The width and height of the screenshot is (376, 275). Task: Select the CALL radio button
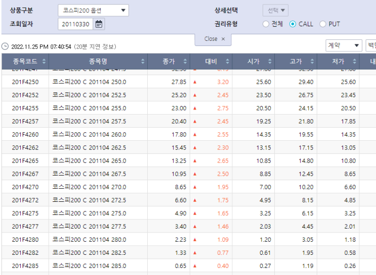pos(293,24)
